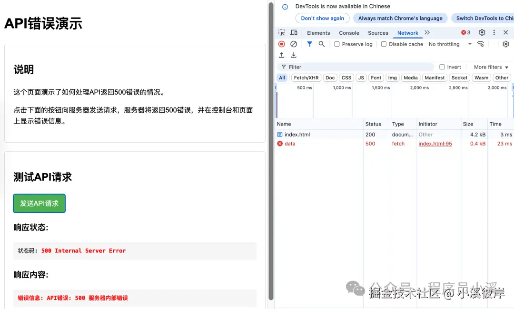Expand the More filters dropdown
The image size is (514, 309).
491,67
